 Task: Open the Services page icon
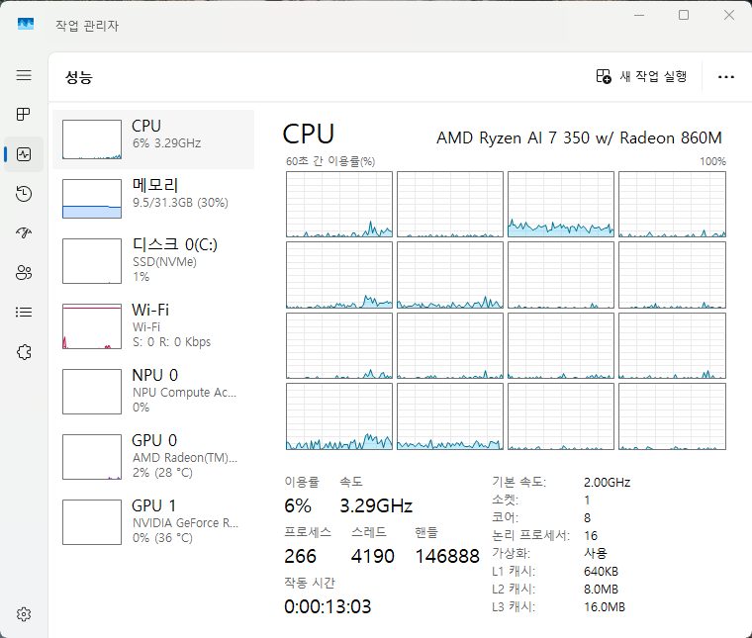click(x=24, y=352)
